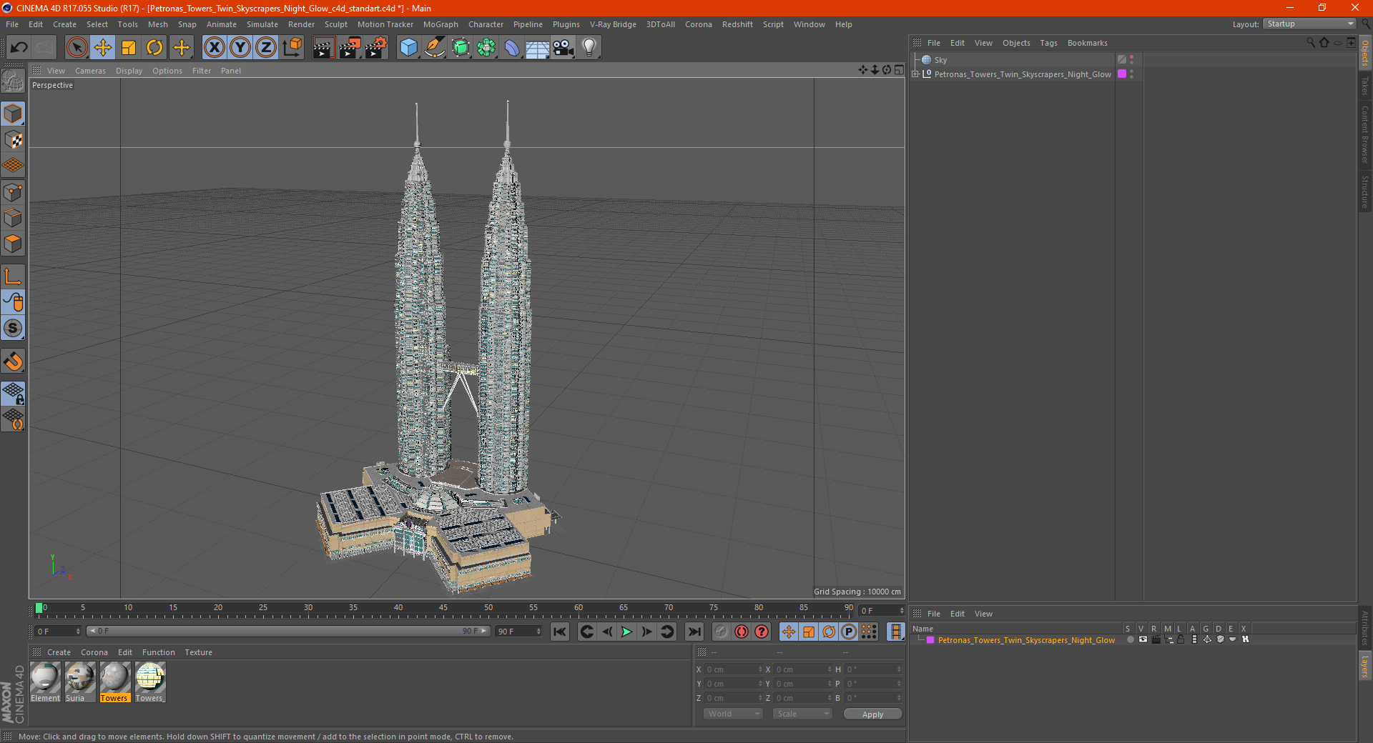Click the X position input field

(x=733, y=669)
